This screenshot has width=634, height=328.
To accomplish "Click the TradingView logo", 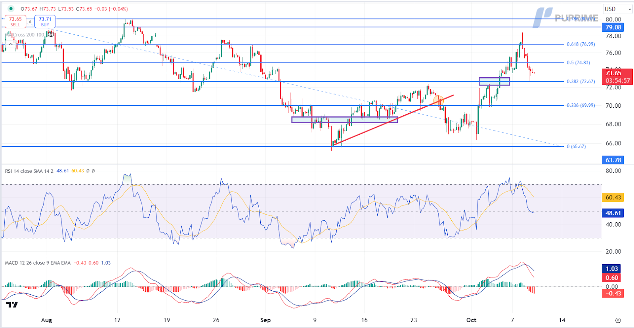I will point(12,305).
